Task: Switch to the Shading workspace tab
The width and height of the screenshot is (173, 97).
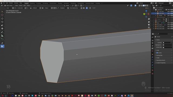Action: (60, 3)
